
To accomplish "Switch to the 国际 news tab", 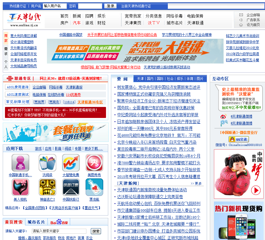I will coord(160,79).
